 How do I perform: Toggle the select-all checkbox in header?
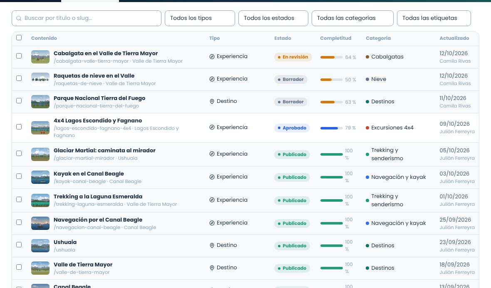pos(19,37)
